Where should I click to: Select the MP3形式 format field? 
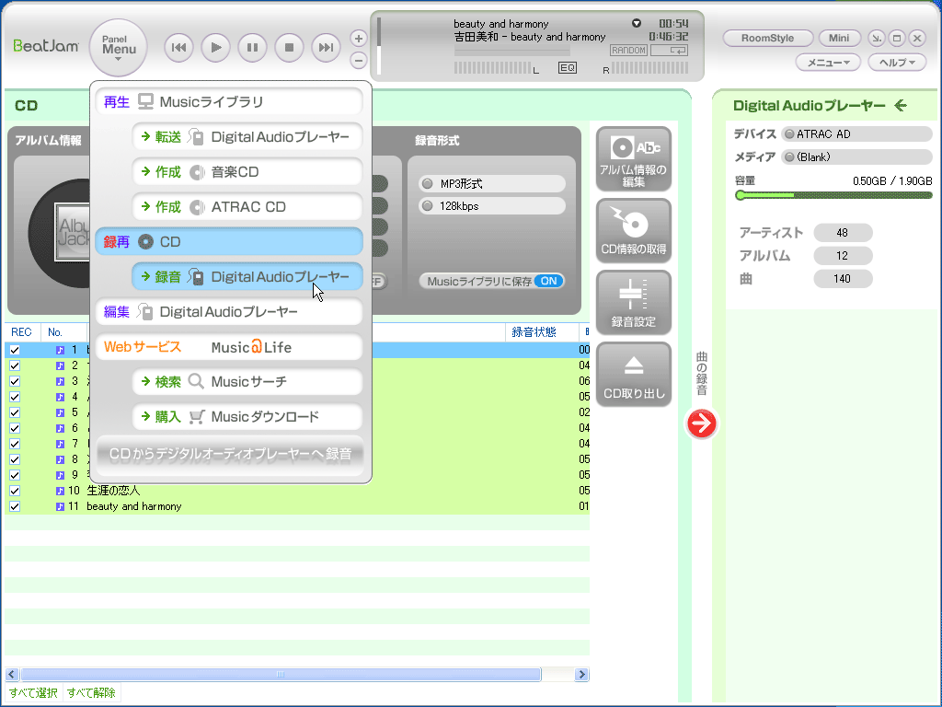[x=492, y=183]
